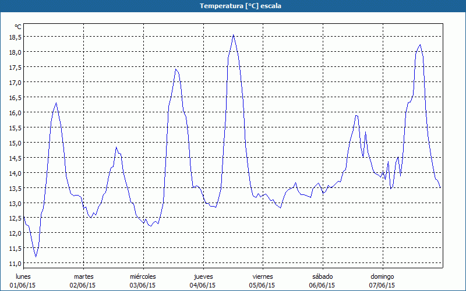
Task: Click the "jueves" day label
Action: pyautogui.click(x=203, y=276)
